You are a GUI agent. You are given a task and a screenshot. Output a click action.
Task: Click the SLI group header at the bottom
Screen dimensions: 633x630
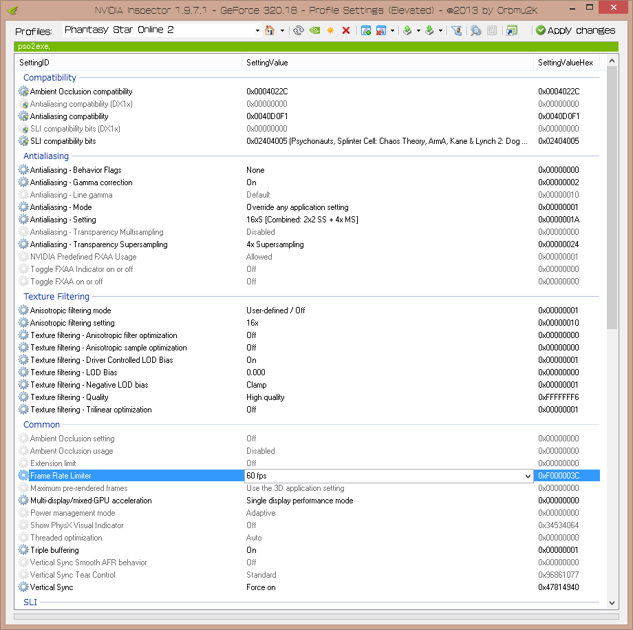(x=30, y=602)
